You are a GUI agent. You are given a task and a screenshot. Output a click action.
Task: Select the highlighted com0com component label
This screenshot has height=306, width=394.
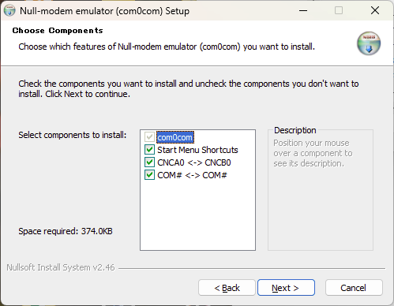pyautogui.click(x=175, y=137)
